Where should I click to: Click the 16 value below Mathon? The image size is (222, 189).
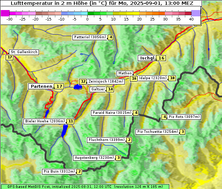134,79
